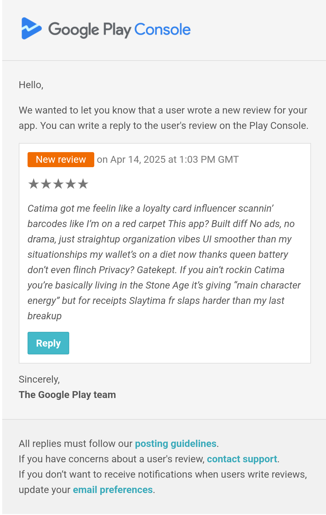
Task: Click the third rating star
Action: [58, 184]
